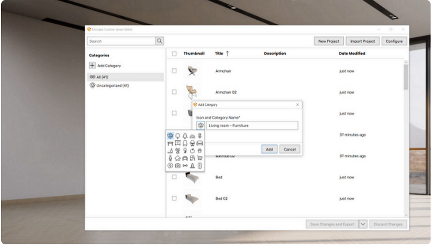
Task: Click the search magnifier icon
Action: pyautogui.click(x=159, y=41)
